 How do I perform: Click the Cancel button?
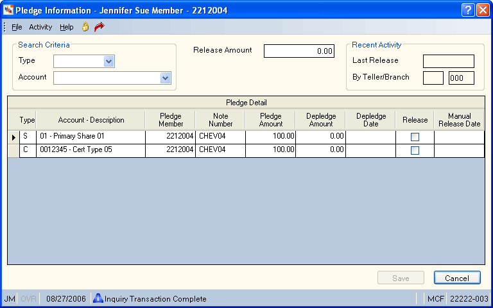pos(457,278)
